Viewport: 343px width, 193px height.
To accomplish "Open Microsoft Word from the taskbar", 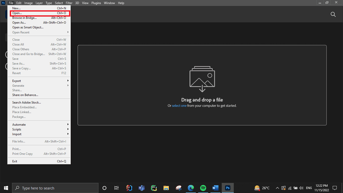I will [215, 188].
